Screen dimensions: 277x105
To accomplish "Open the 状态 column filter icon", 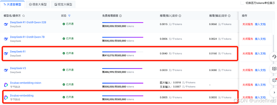I will (x=69, y=16).
